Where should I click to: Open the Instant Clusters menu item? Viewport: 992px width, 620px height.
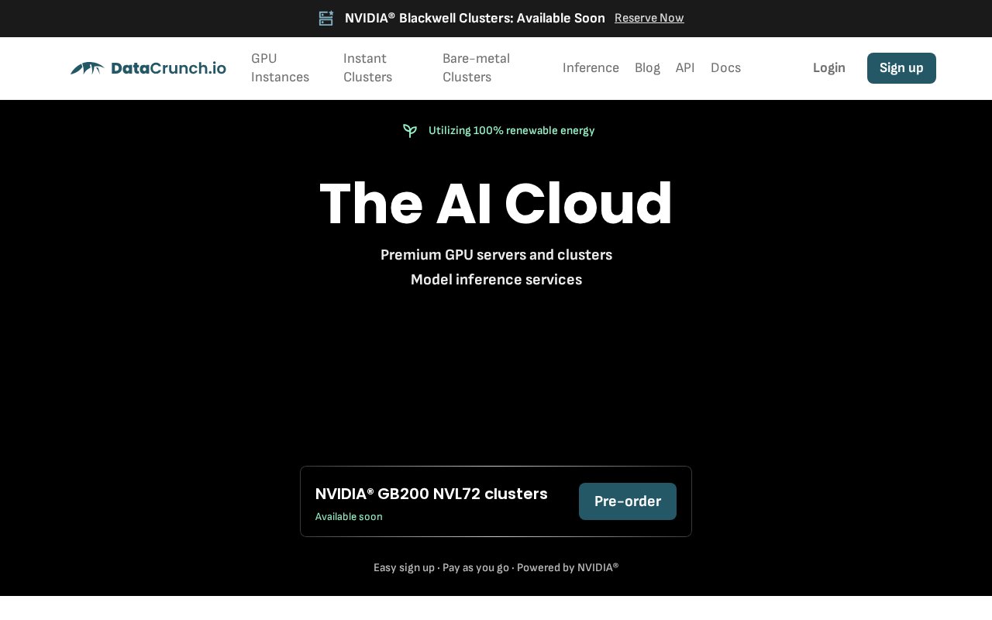[x=367, y=68]
